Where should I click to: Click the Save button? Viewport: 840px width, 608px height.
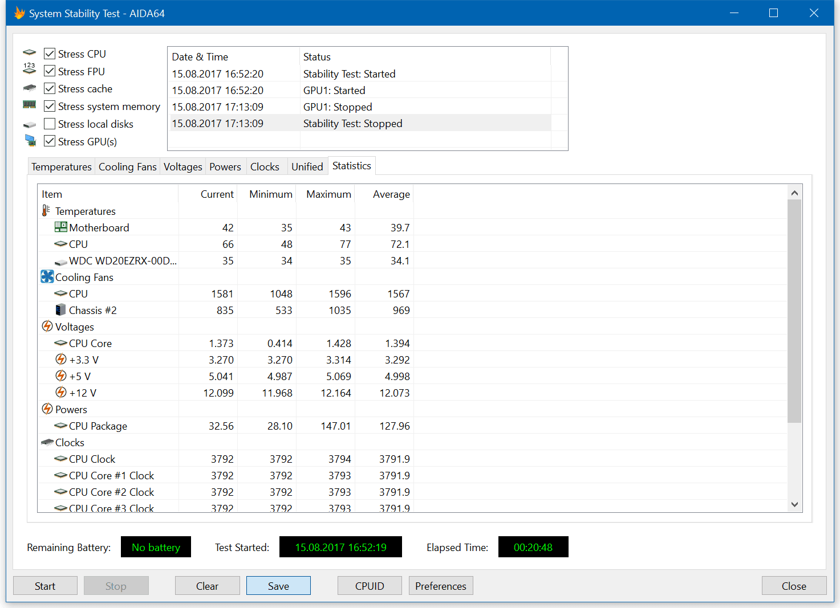point(278,586)
